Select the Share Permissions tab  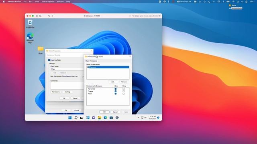click(91, 61)
